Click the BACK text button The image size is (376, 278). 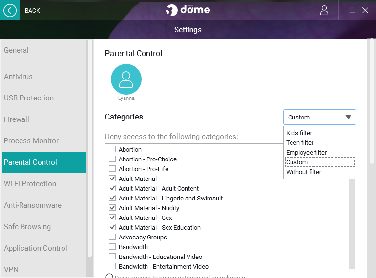[32, 10]
